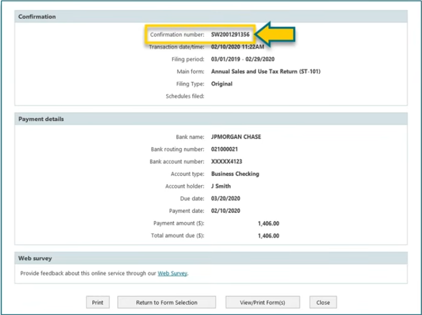Click total amount due 1,406.00 value

click(269, 236)
